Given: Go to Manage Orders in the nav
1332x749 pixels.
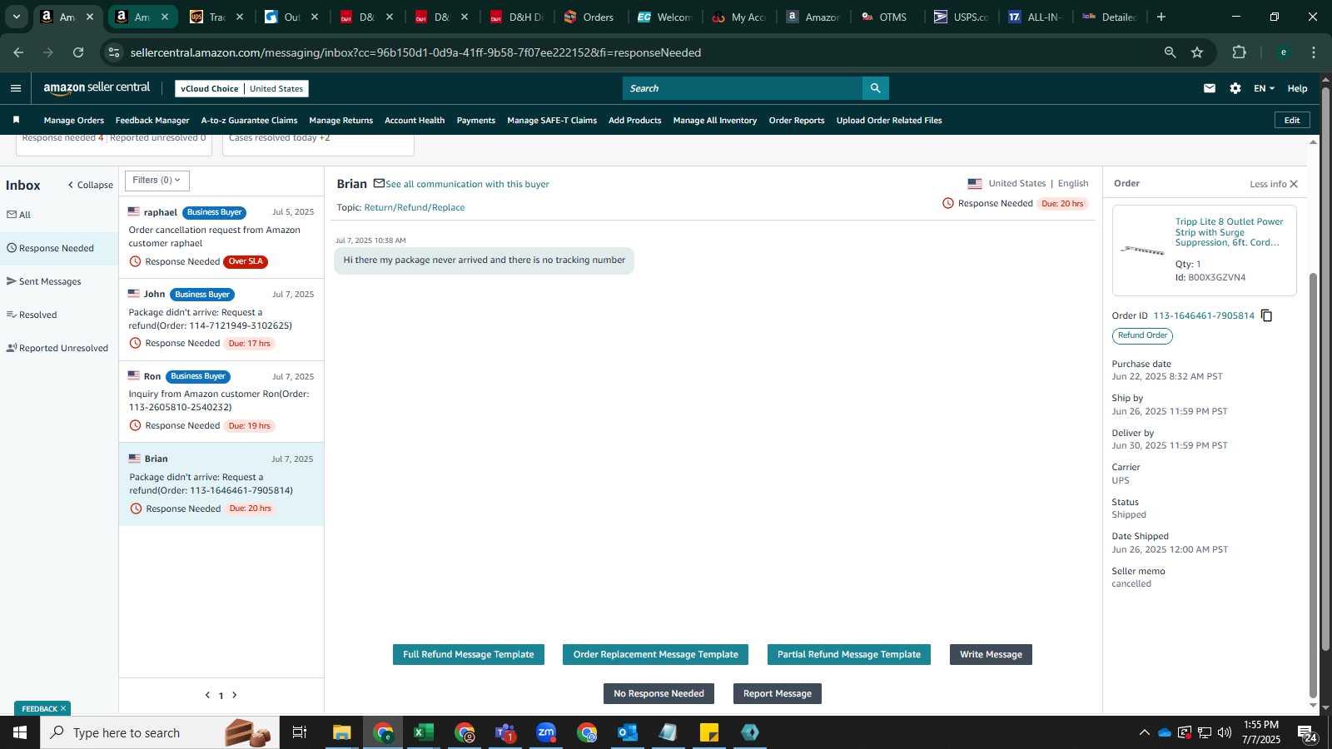Looking at the screenshot, I should click(73, 120).
